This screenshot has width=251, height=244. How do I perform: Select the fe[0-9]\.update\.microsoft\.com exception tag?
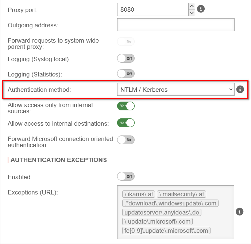pyautogui.click(x=166, y=231)
